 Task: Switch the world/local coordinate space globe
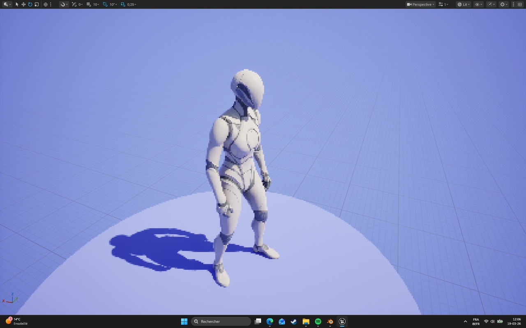pyautogui.click(x=45, y=4)
